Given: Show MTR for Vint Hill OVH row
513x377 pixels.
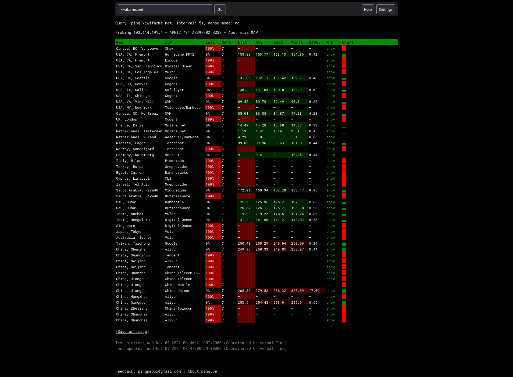Looking at the screenshot, I should (330, 102).
